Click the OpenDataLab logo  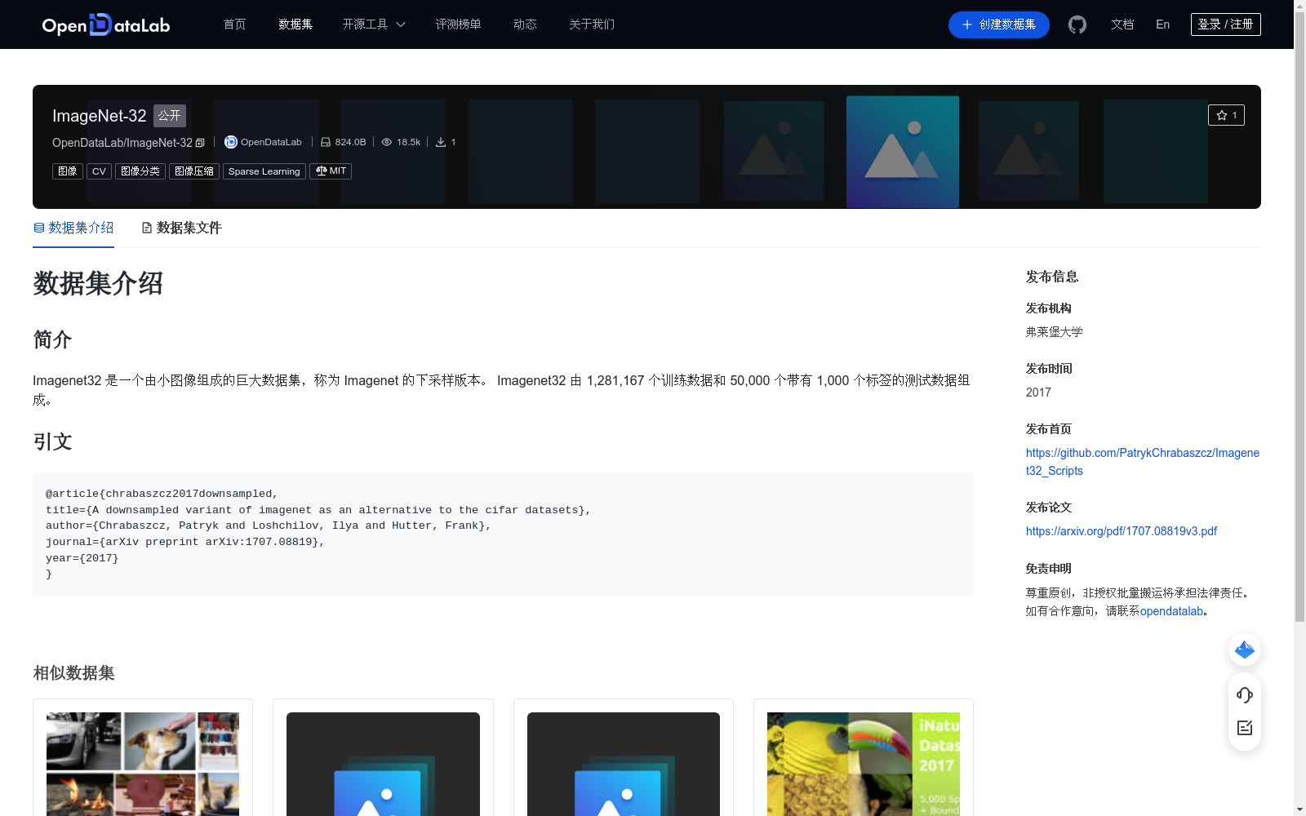click(x=106, y=24)
